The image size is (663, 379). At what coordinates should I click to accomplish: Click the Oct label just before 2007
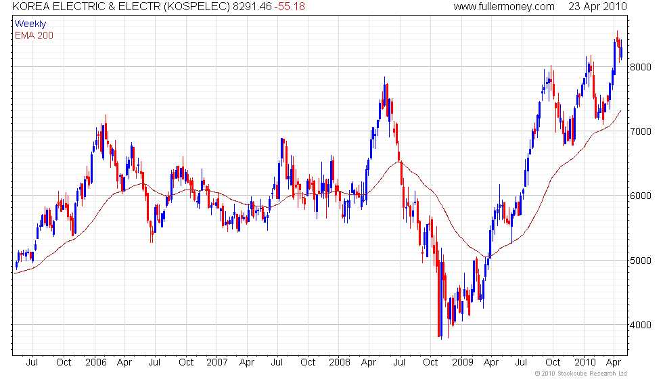186,362
